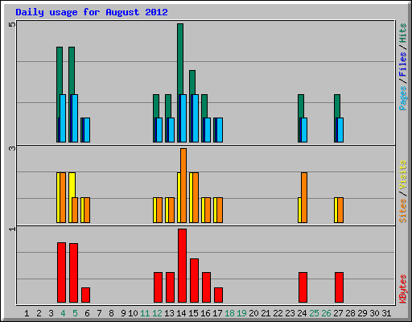This screenshot has height=322, width=412.
Task: Click the cyan Pages bar for day 16
Action: (208, 130)
